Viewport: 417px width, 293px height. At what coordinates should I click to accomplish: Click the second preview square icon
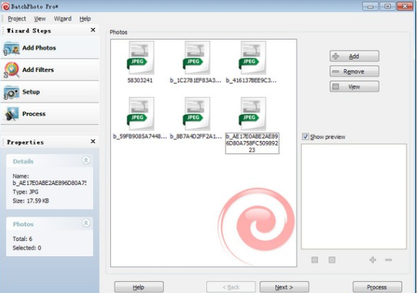point(332,260)
